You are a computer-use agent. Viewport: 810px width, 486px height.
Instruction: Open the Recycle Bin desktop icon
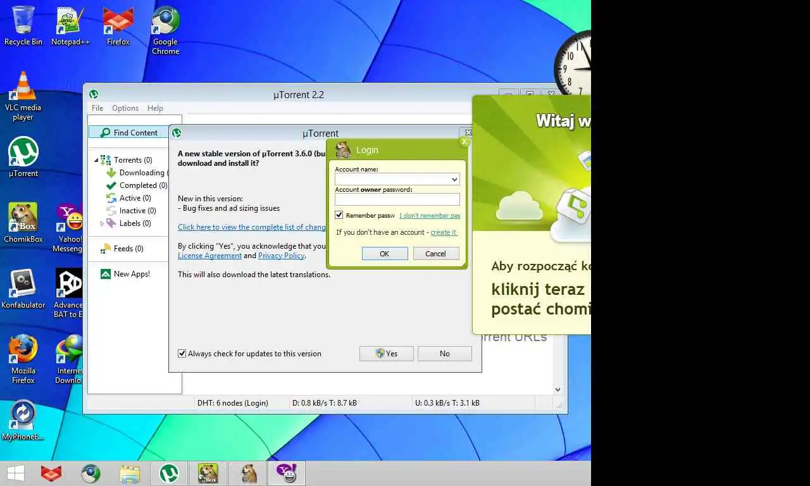(23, 25)
